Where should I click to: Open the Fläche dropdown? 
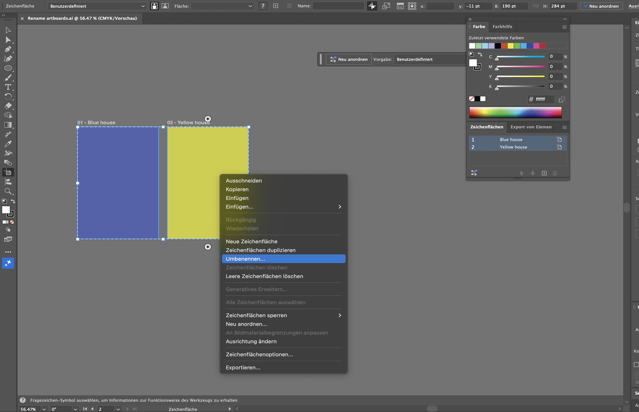pyautogui.click(x=222, y=6)
